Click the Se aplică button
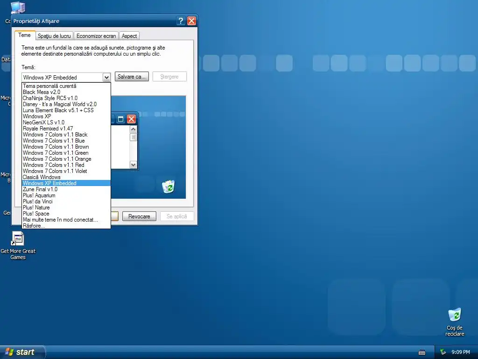 point(177,216)
